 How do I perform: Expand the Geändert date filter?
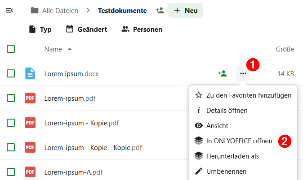pos(86,30)
